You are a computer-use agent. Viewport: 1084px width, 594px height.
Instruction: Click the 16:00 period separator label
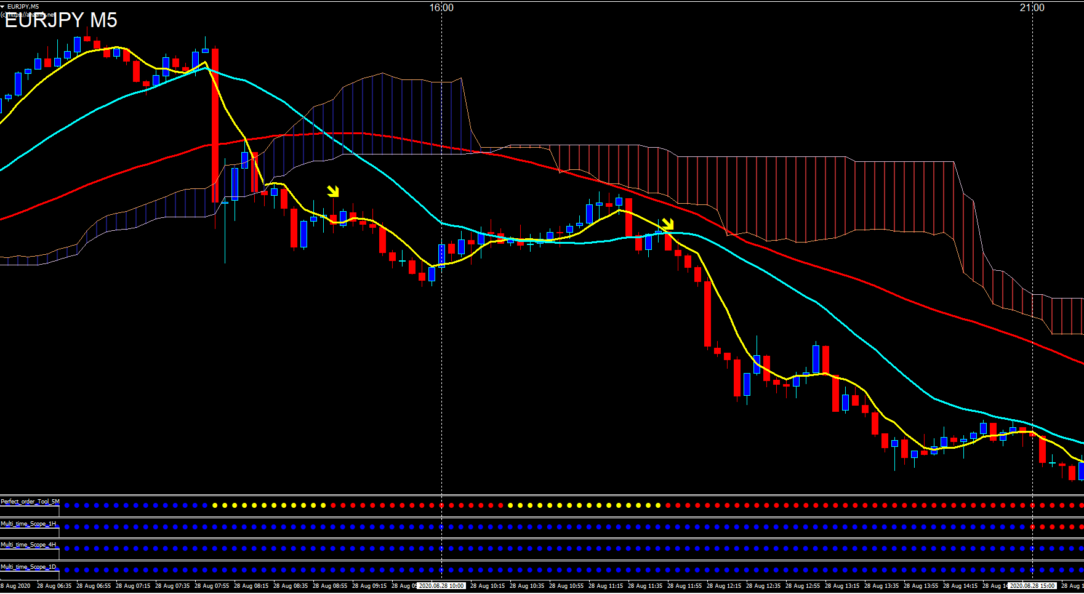click(x=441, y=7)
